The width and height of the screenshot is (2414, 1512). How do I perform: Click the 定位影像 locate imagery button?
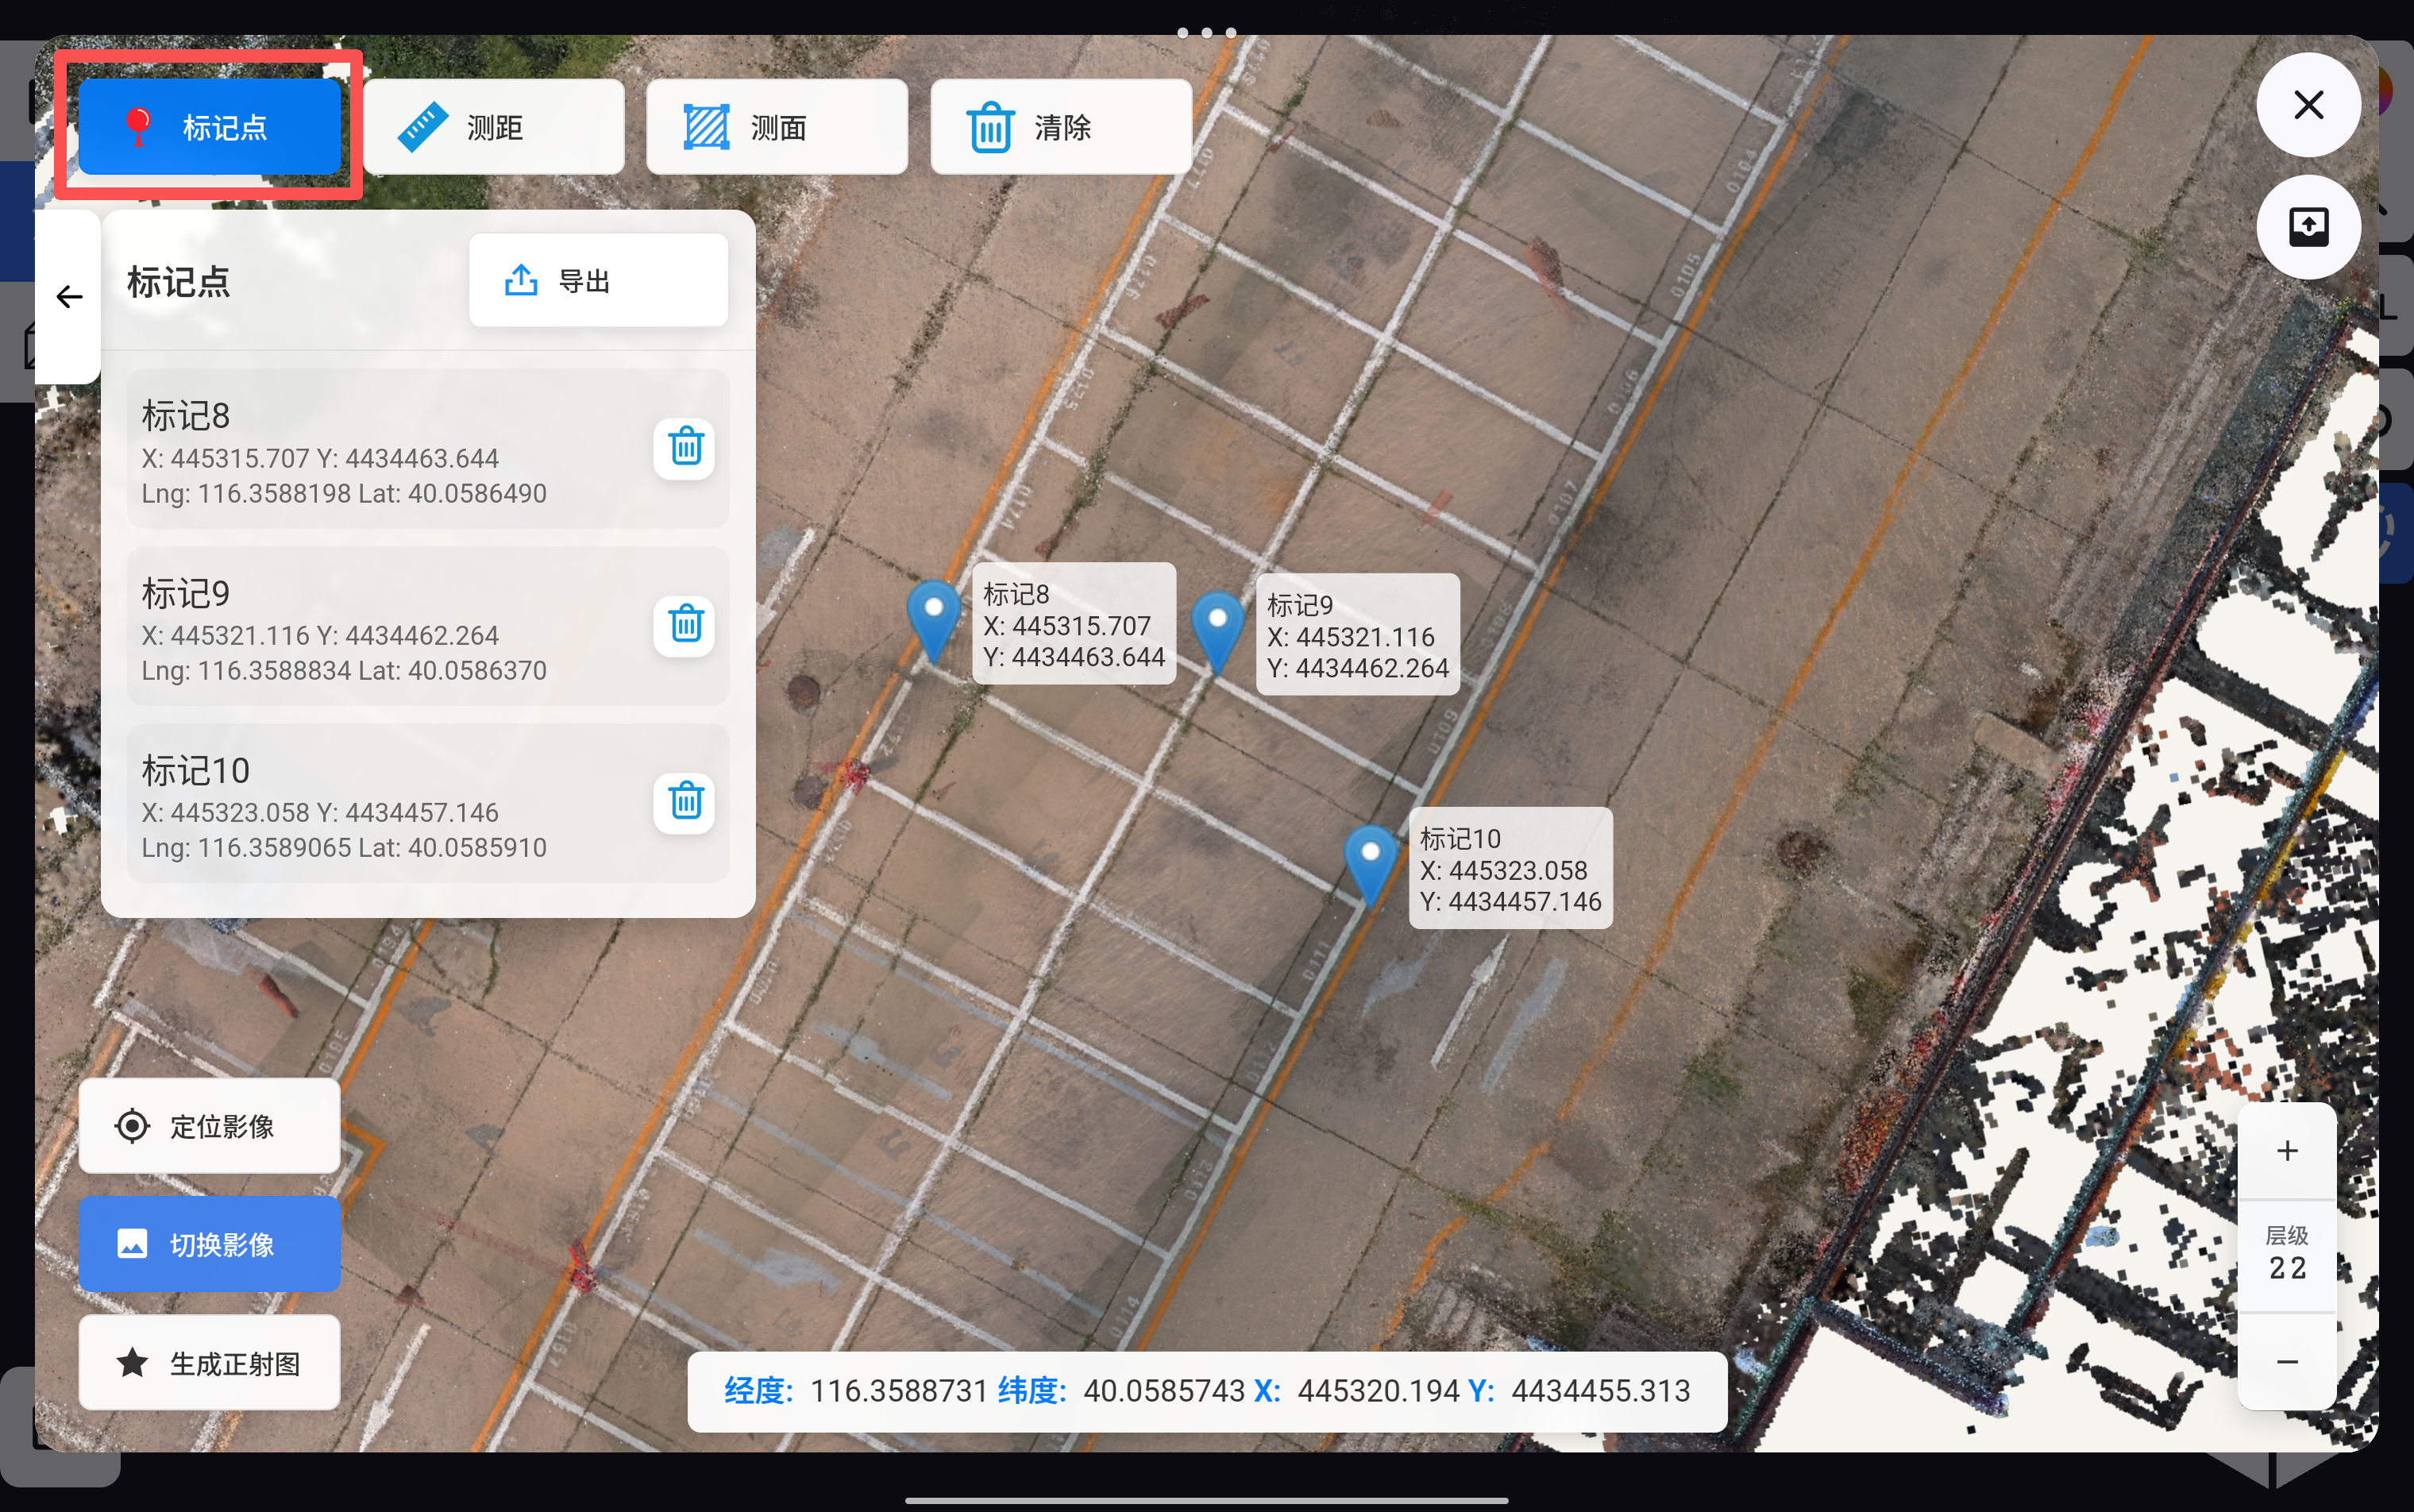[209, 1126]
